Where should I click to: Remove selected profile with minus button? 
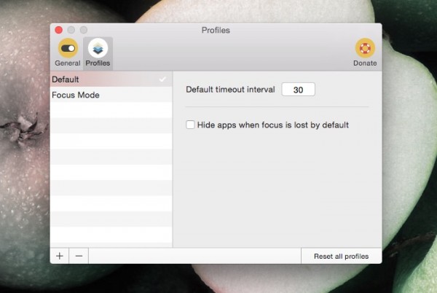79,256
